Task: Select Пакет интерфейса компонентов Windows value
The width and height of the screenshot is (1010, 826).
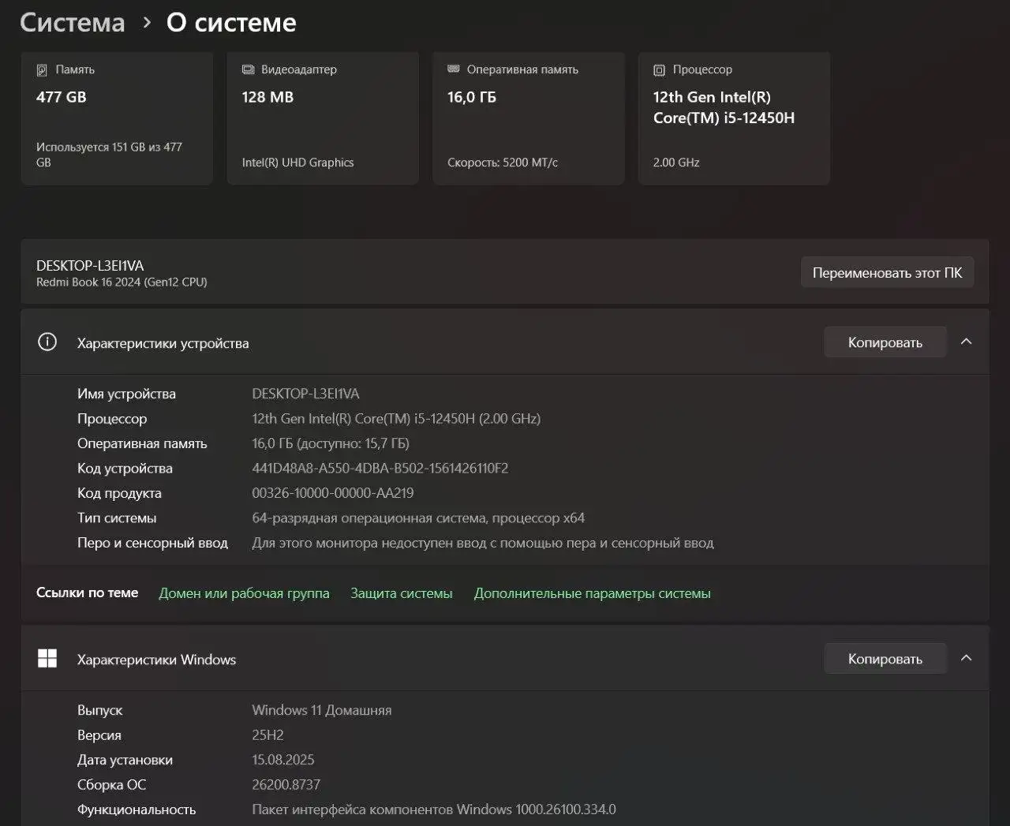Action: click(x=434, y=809)
